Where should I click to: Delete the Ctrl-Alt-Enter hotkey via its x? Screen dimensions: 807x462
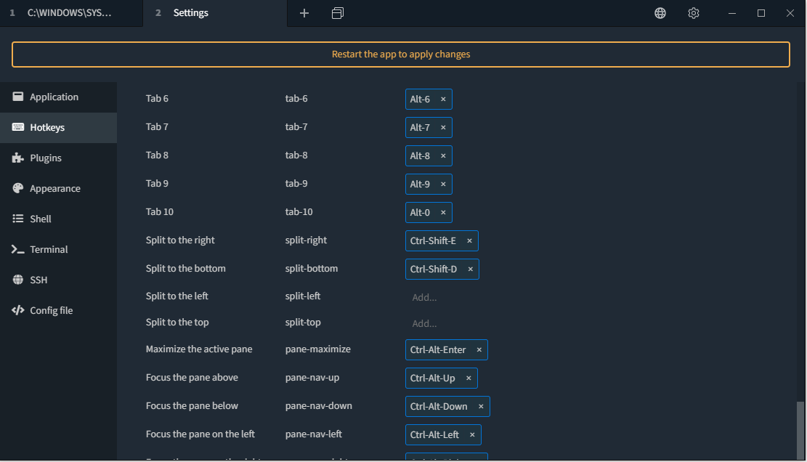(x=479, y=350)
